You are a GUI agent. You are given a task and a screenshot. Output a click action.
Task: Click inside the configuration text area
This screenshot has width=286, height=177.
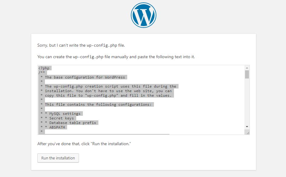[x=137, y=97]
